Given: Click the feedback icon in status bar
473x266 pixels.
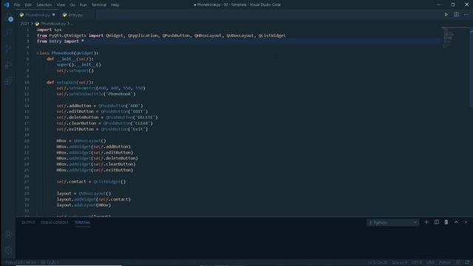Looking at the screenshot, I should 458,263.
